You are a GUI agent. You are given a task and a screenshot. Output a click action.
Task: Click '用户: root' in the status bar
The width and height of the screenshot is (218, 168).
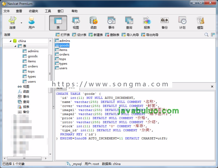92,164
